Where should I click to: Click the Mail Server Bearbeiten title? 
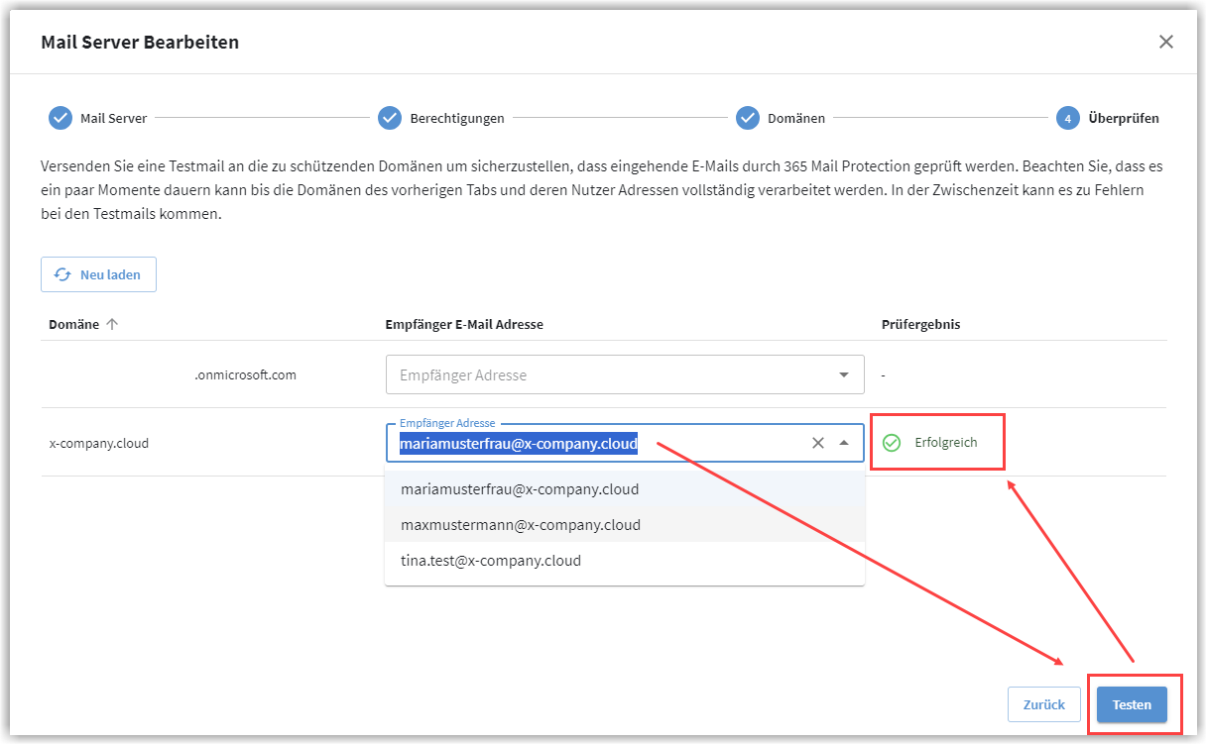[x=140, y=42]
